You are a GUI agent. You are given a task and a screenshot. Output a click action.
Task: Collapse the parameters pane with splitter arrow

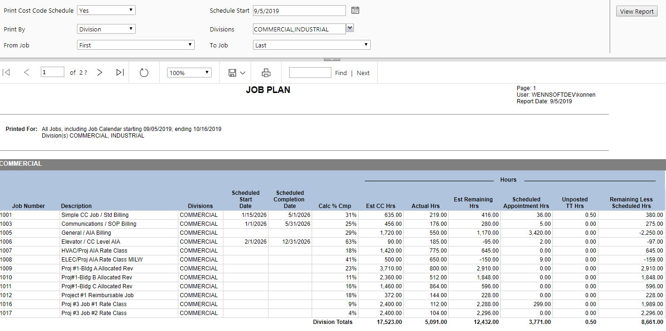click(332, 59)
